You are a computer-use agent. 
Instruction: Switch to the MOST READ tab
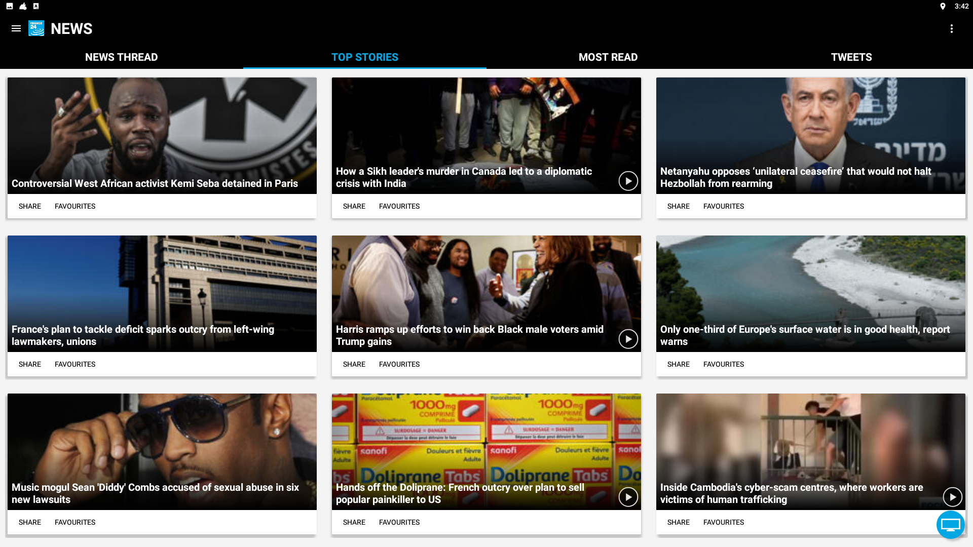tap(608, 57)
